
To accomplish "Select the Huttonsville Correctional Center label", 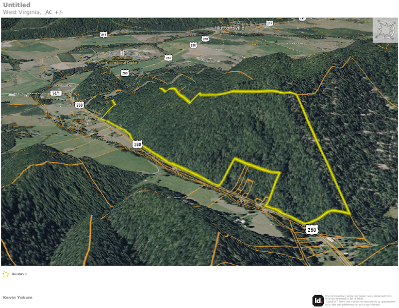I will (x=122, y=60).
